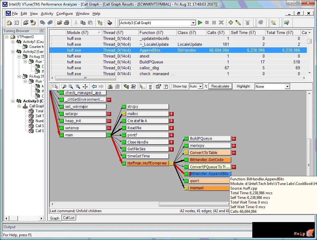Sort by the Self Time (57) column header
Viewport: 317px width, 240px height.
247,32
